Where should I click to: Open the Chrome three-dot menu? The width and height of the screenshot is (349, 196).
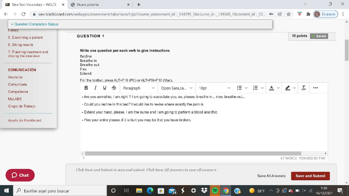click(x=343, y=14)
